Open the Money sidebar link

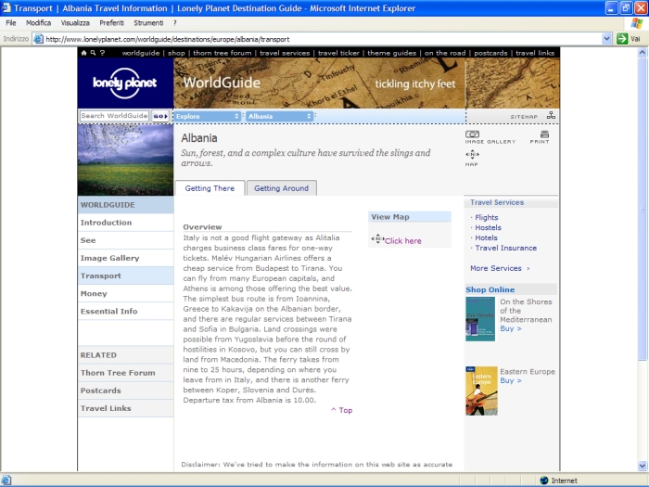pos(125,294)
